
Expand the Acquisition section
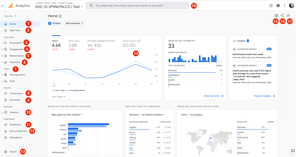point(16,43)
